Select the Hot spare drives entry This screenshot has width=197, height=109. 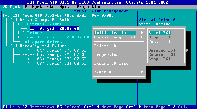pos(42,42)
